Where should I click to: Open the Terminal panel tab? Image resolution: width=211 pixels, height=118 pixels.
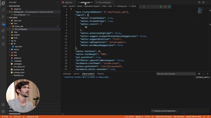(101, 74)
